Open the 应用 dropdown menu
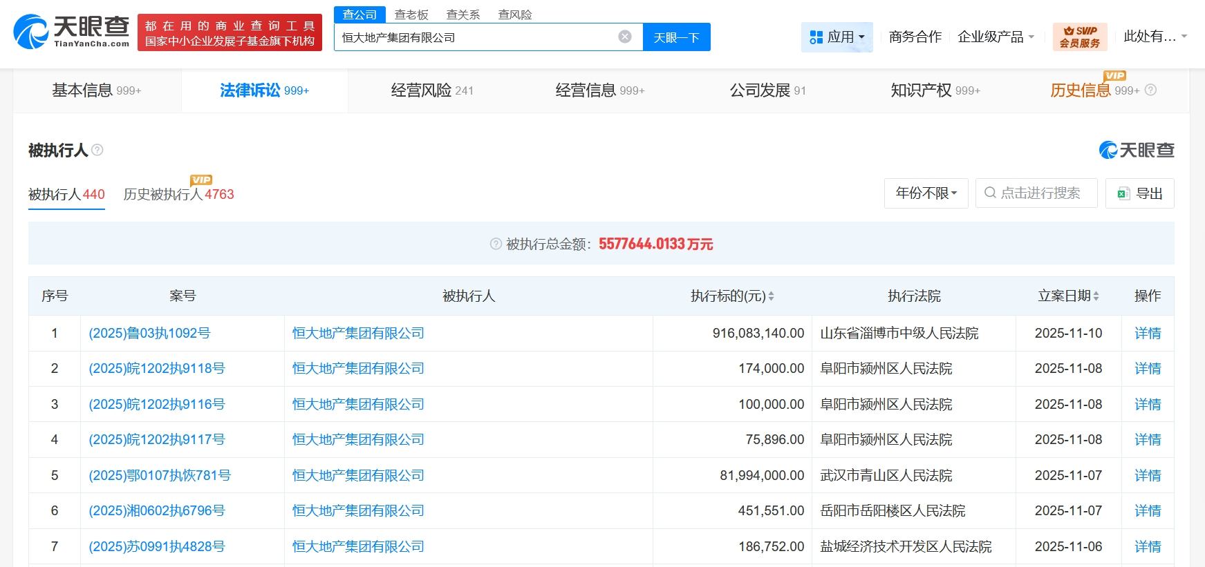This screenshot has width=1205, height=567. point(837,37)
